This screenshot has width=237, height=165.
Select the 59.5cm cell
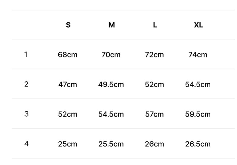(198, 114)
